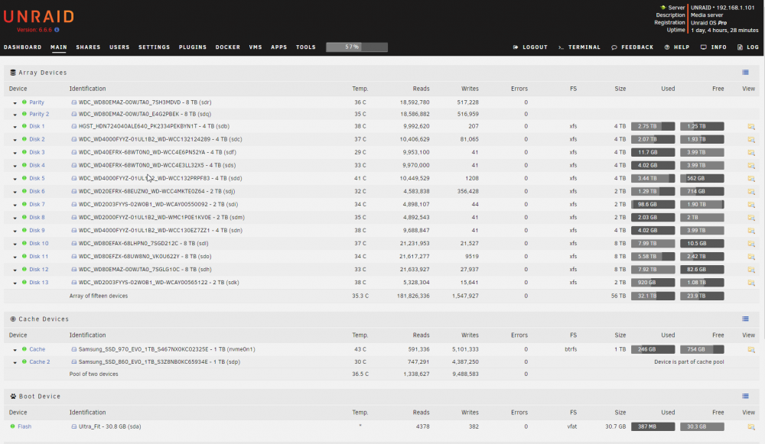Switch to the Shares tab
The width and height of the screenshot is (765, 444).
click(88, 47)
